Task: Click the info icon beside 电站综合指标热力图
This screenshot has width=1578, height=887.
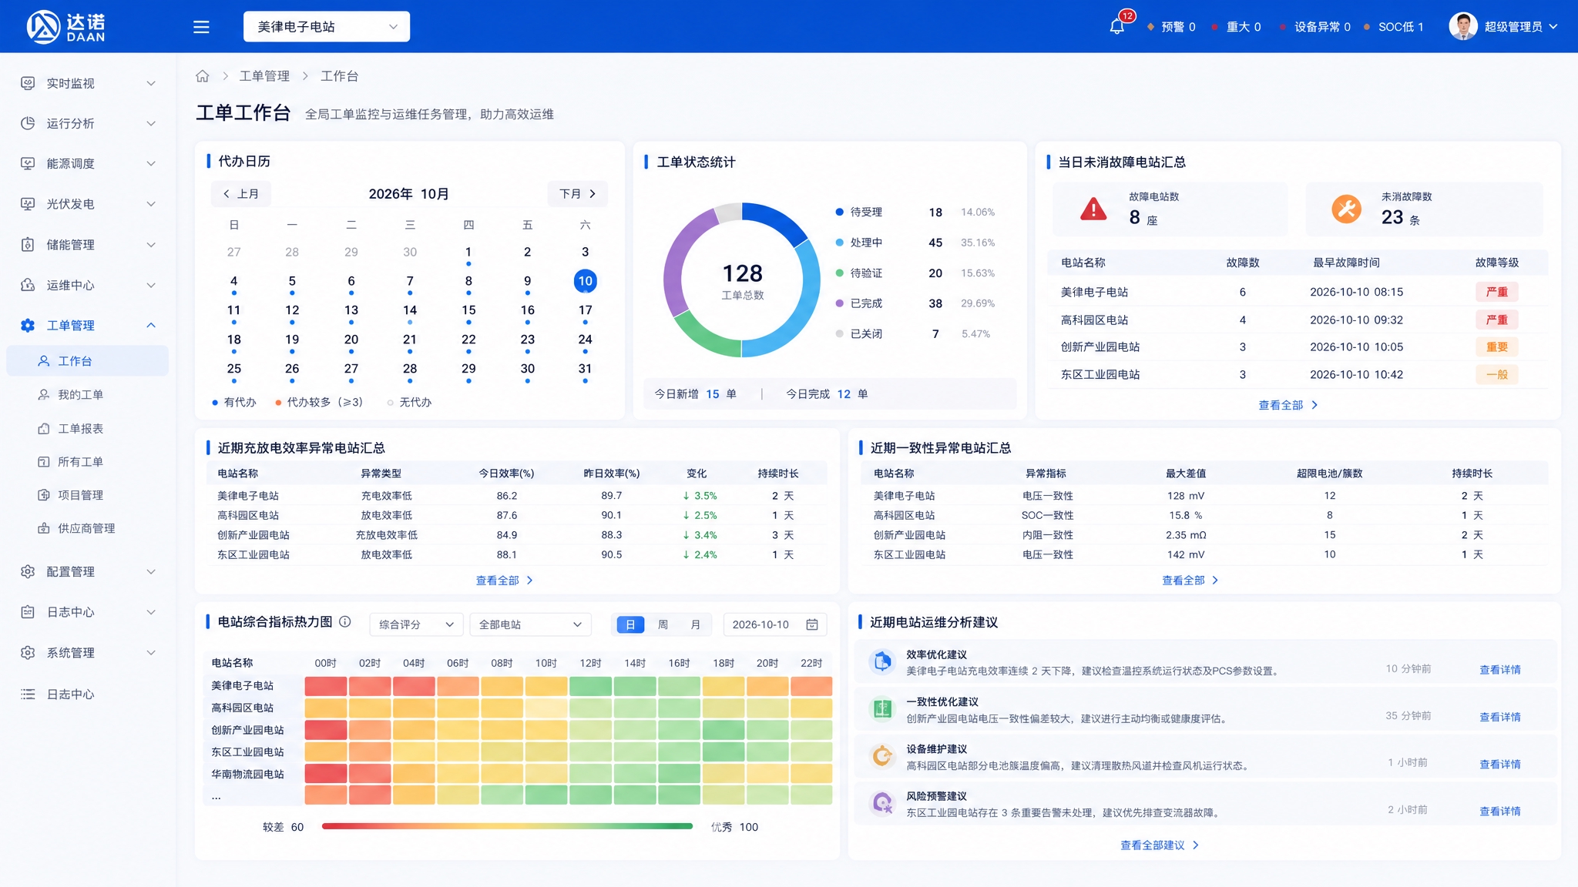Action: [345, 621]
